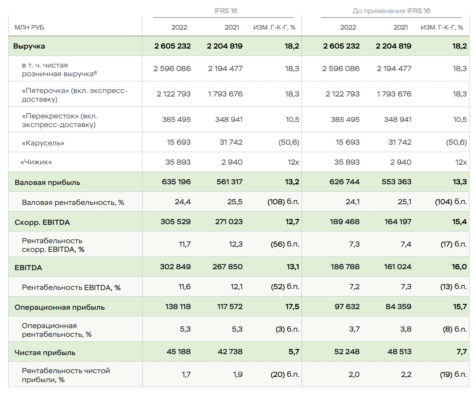Select the 'Чистая прибыль' row label
This screenshot has width=476, height=395.
(45, 353)
